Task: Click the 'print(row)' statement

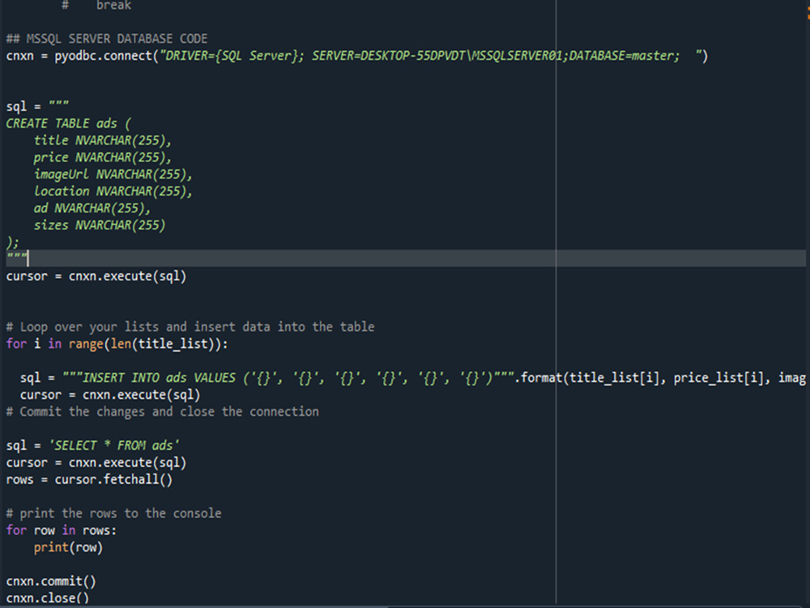Action: pos(68,547)
